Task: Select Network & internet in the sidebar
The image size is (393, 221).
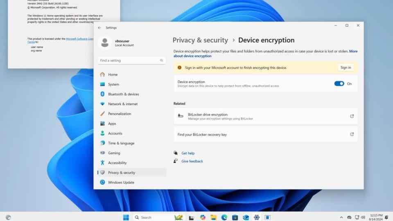Action: [131, 104]
